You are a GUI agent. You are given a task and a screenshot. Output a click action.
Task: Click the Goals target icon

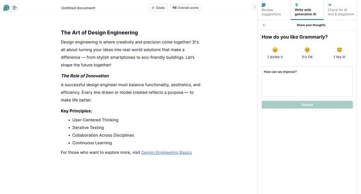click(x=153, y=8)
